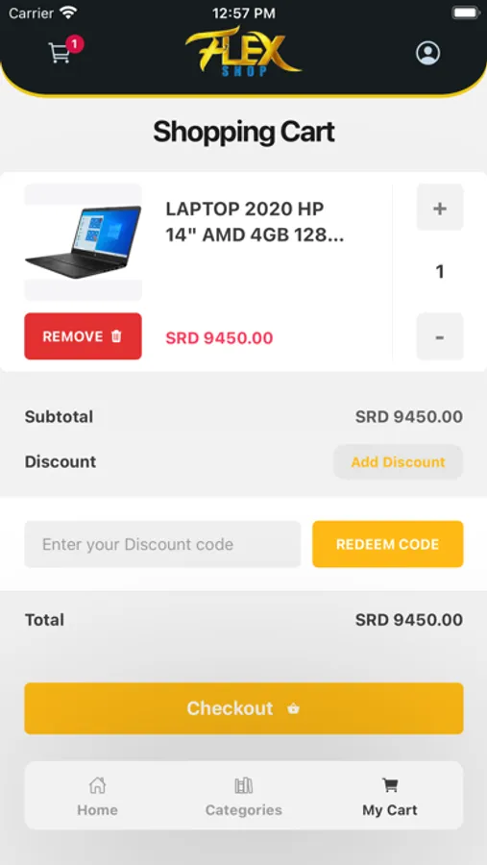Focus the Enter your Discount code field
Image resolution: width=487 pixels, height=865 pixels.
point(162,544)
